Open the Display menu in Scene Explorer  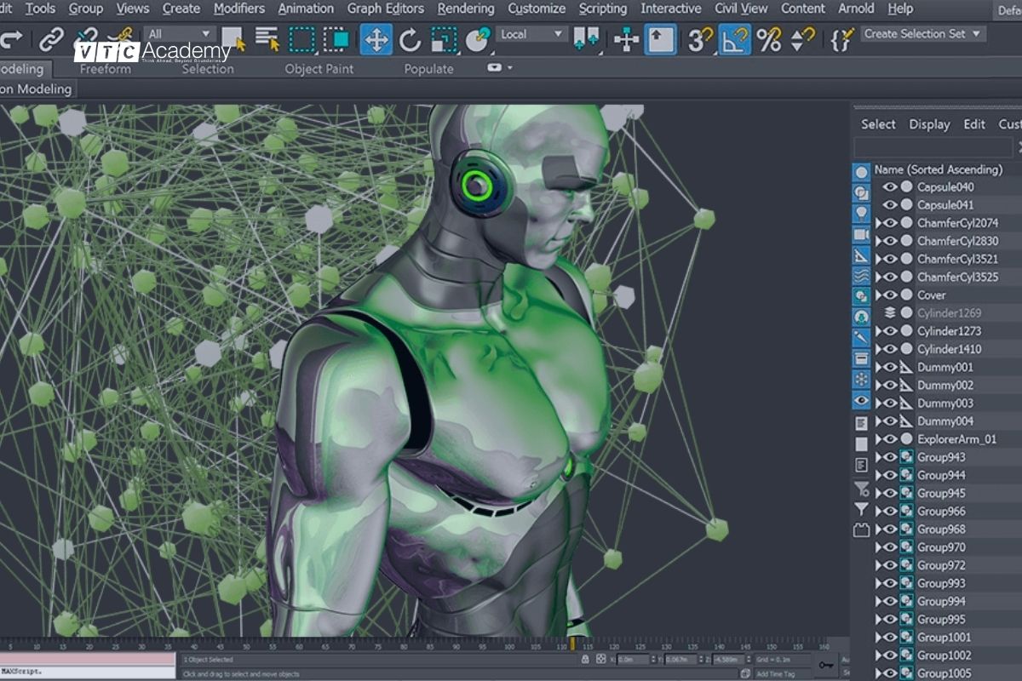[928, 123]
